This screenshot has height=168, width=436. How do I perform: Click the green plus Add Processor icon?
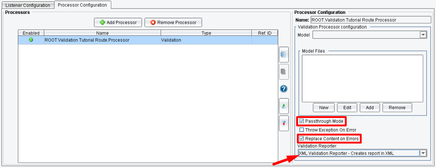pyautogui.click(x=103, y=23)
